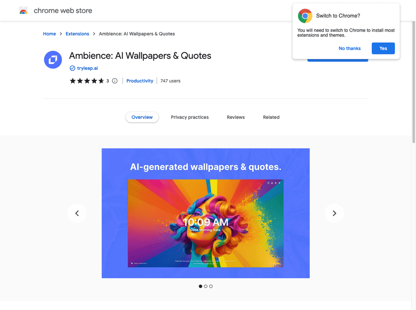Click the breadcrumb chevron after Extensions

[x=94, y=34]
